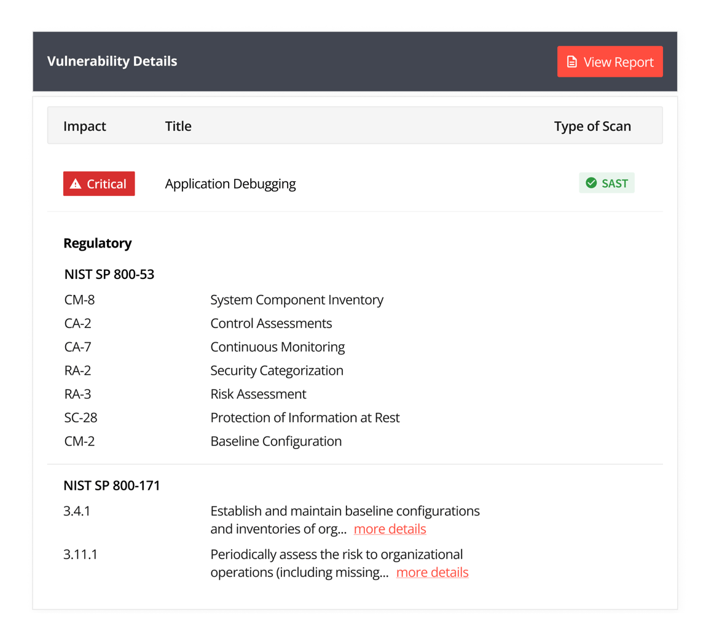Click the Title column header
This screenshot has width=714, height=639.
click(x=178, y=126)
